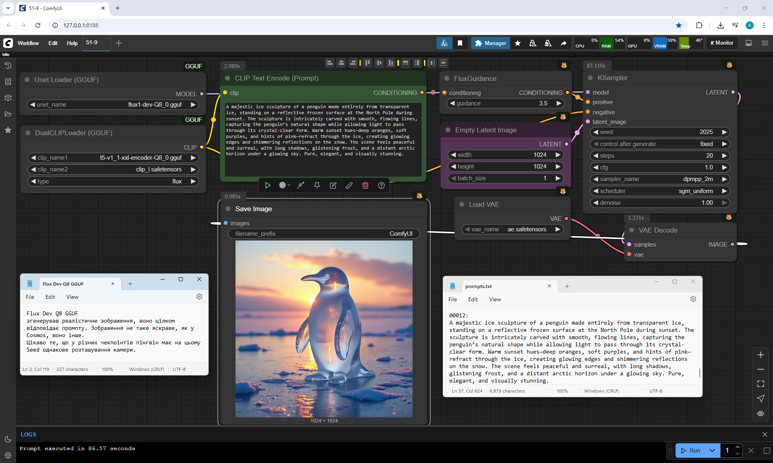Delete the selected node with trash icon
The width and height of the screenshot is (773, 463).
click(365, 185)
